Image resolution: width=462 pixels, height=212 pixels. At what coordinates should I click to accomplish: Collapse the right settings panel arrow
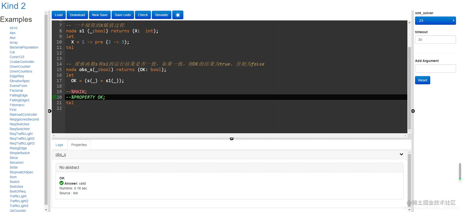coord(413,111)
